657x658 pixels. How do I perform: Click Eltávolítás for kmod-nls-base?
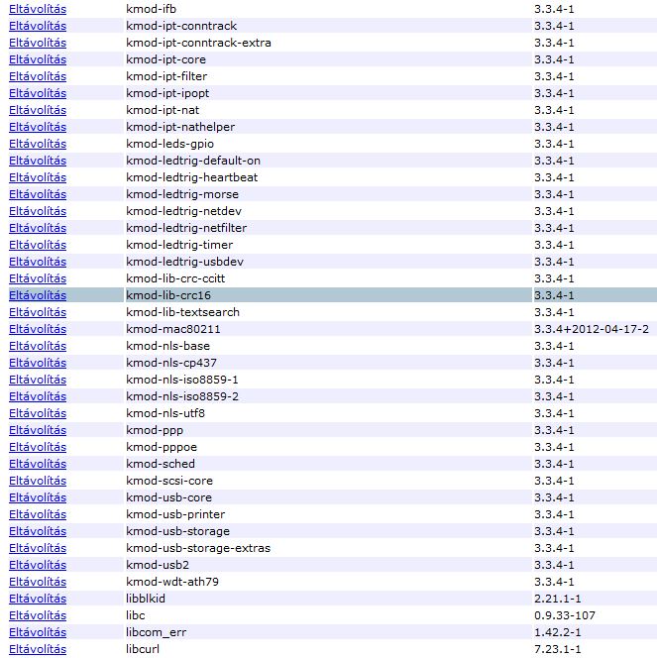coord(38,346)
